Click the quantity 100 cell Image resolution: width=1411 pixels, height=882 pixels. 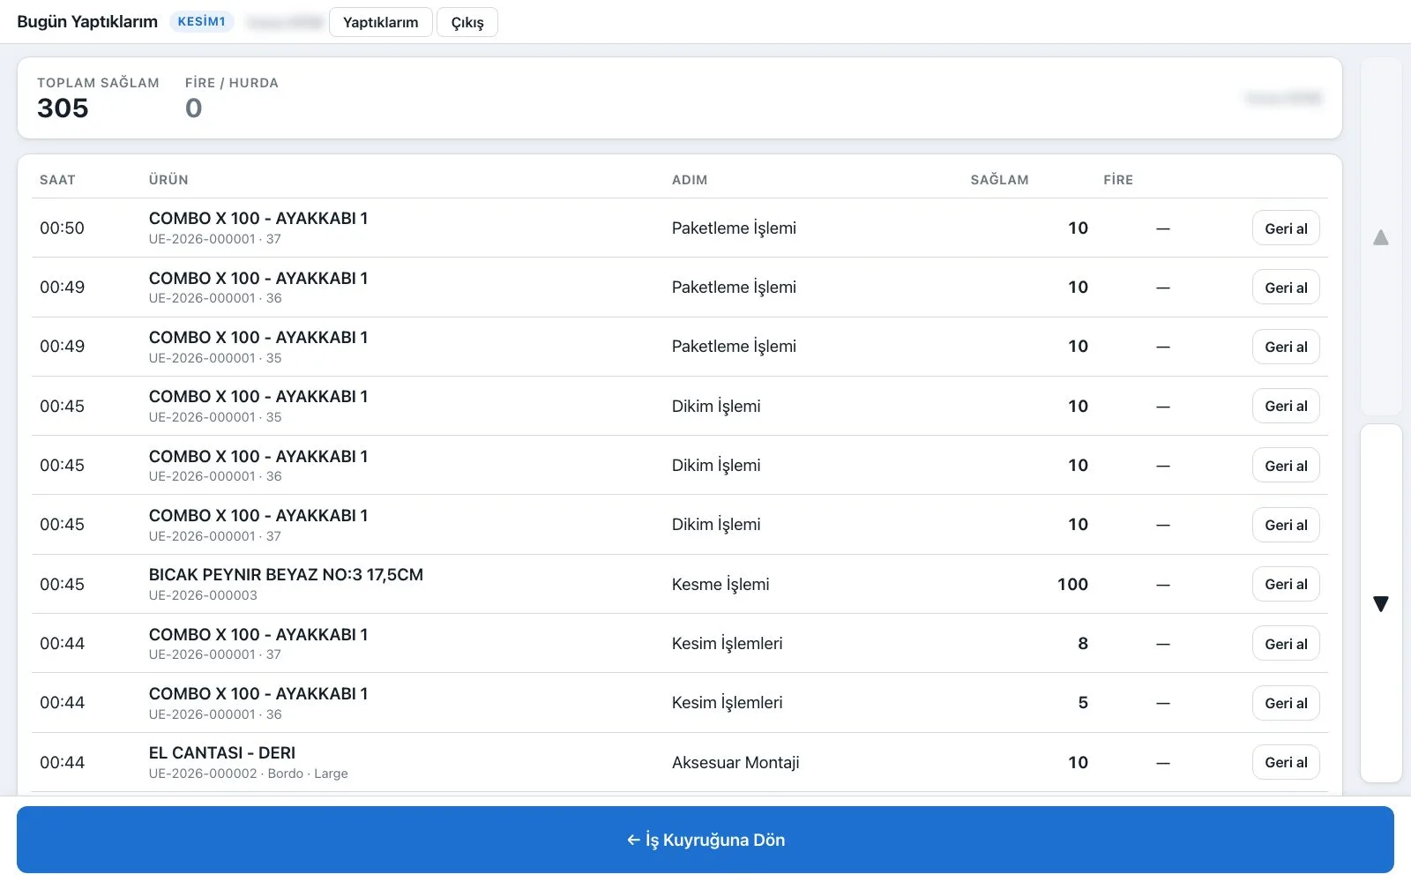[x=1072, y=584]
